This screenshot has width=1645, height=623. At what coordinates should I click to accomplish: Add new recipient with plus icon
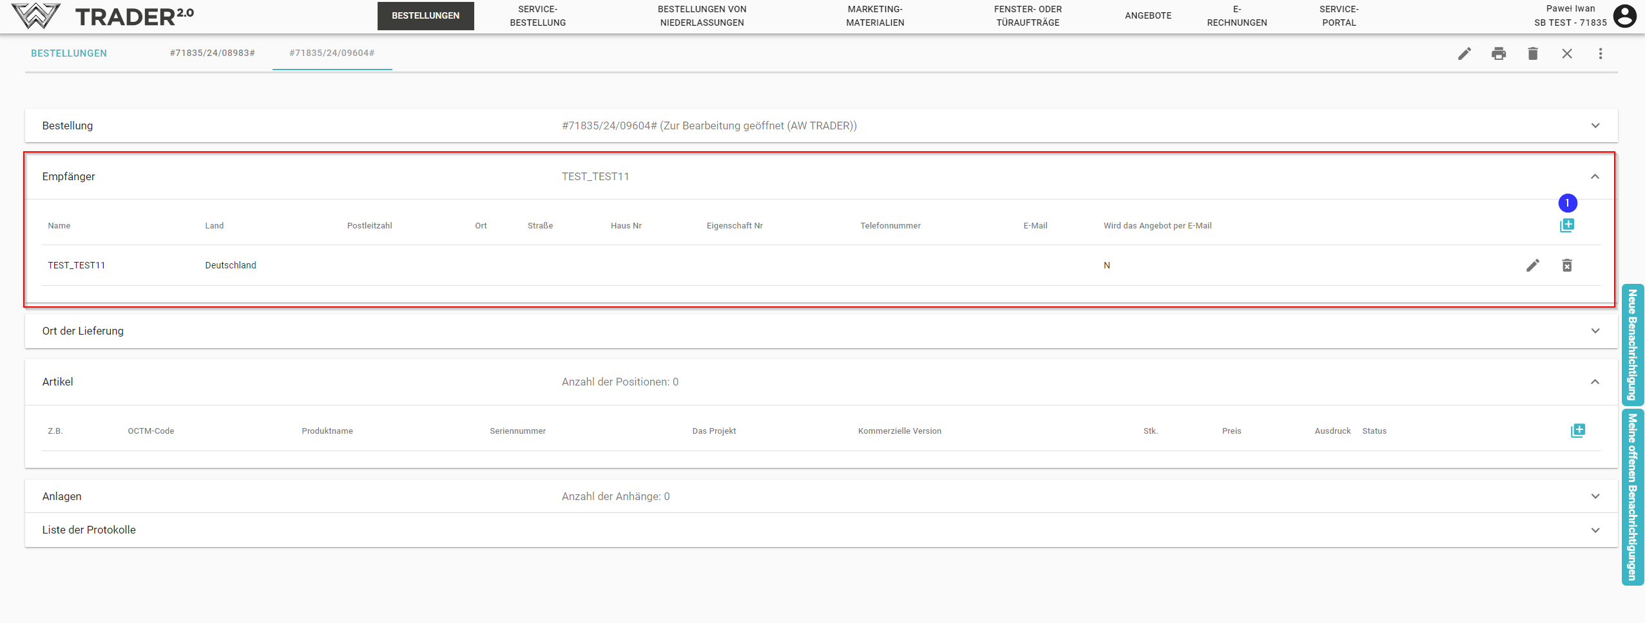pos(1566,225)
